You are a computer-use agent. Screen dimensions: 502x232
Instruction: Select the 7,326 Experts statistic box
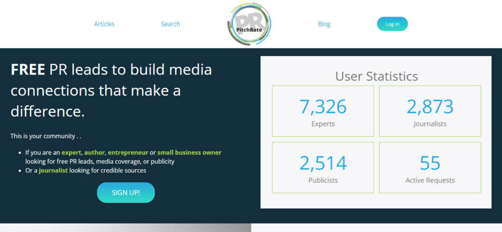pyautogui.click(x=323, y=111)
